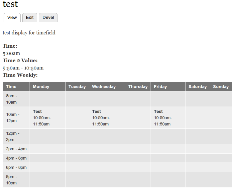The width and height of the screenshot is (237, 193).
Task: Click the 12pm - 2pm row label
Action: (13, 136)
